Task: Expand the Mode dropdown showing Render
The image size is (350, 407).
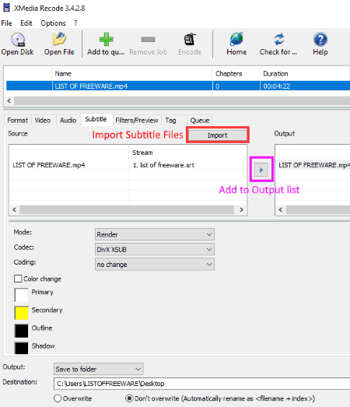Action: coord(155,234)
